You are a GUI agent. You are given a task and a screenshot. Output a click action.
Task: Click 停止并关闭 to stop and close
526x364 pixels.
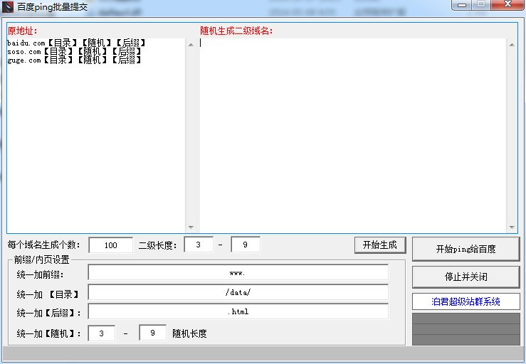(x=465, y=277)
